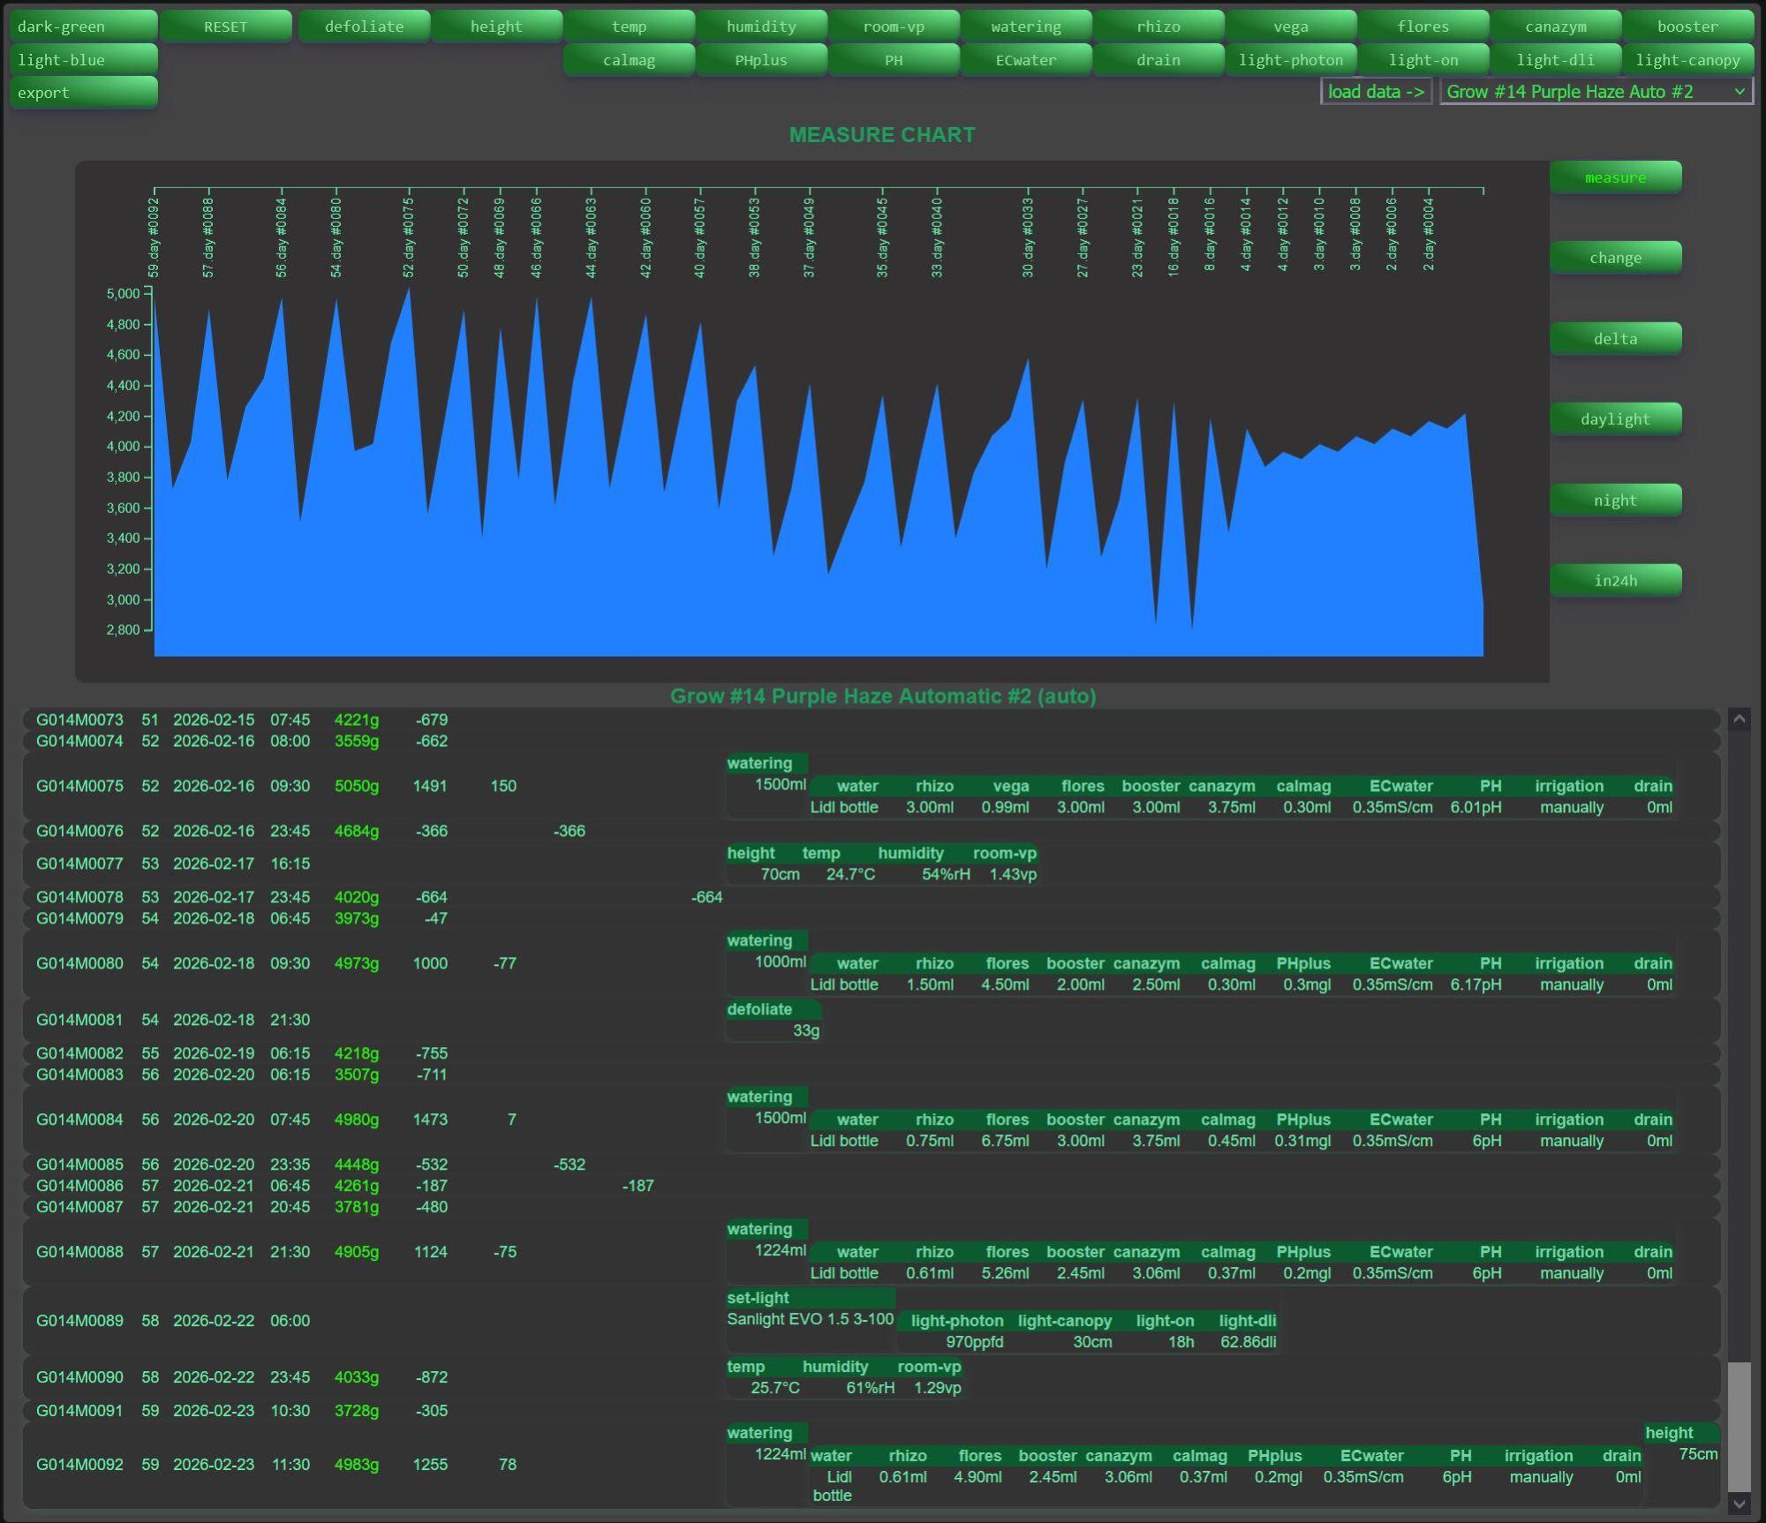Switch chart to change mode

click(x=1615, y=258)
